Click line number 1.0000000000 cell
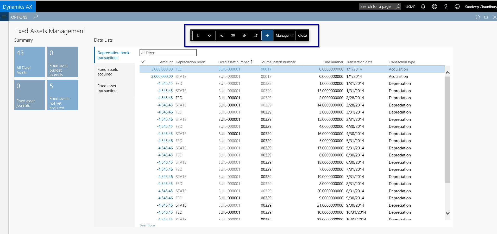The width and height of the screenshot is (497, 234). coord(331,84)
